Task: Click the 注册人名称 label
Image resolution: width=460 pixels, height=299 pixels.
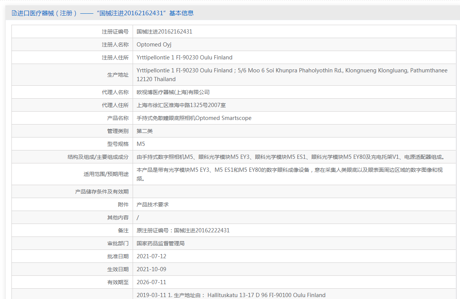Action: point(115,45)
